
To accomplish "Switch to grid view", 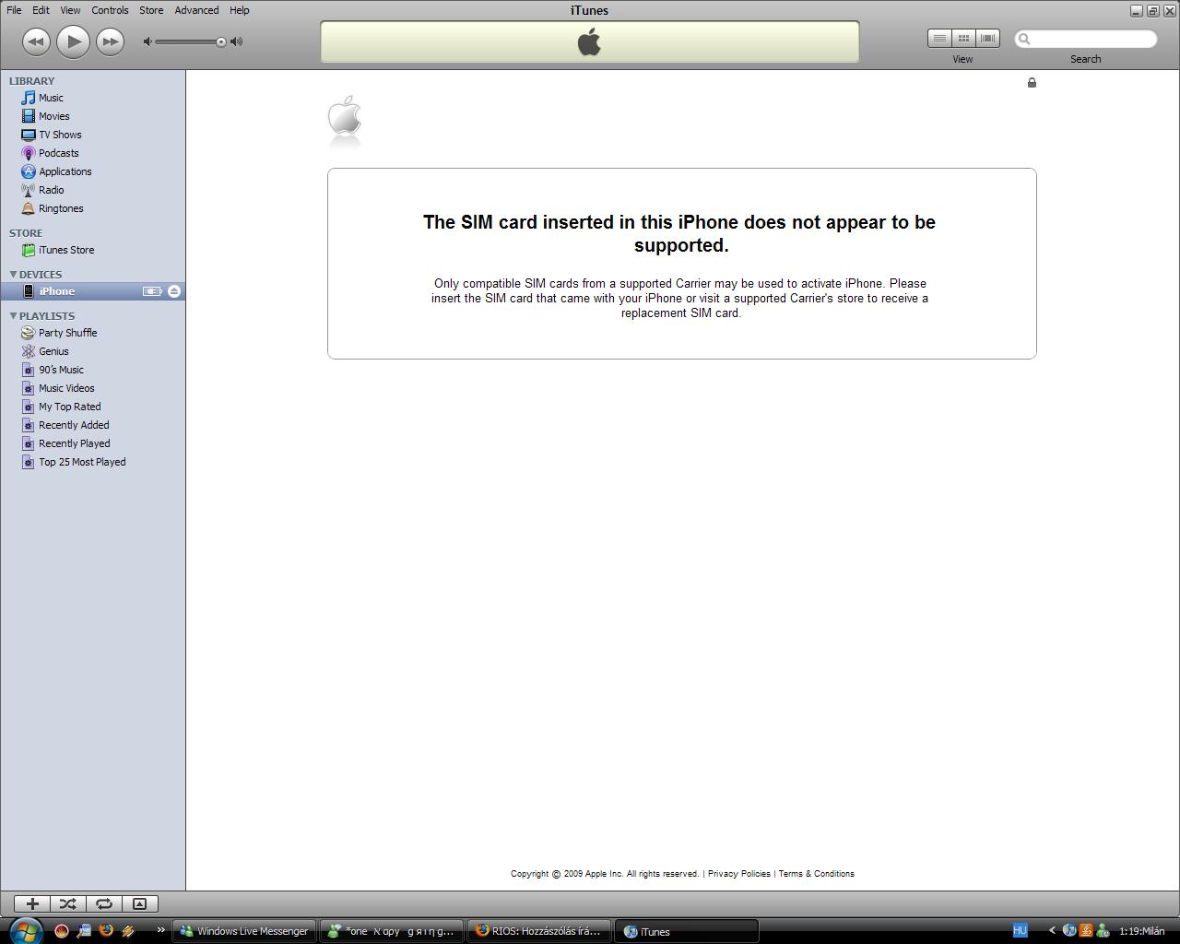I will pos(963,39).
